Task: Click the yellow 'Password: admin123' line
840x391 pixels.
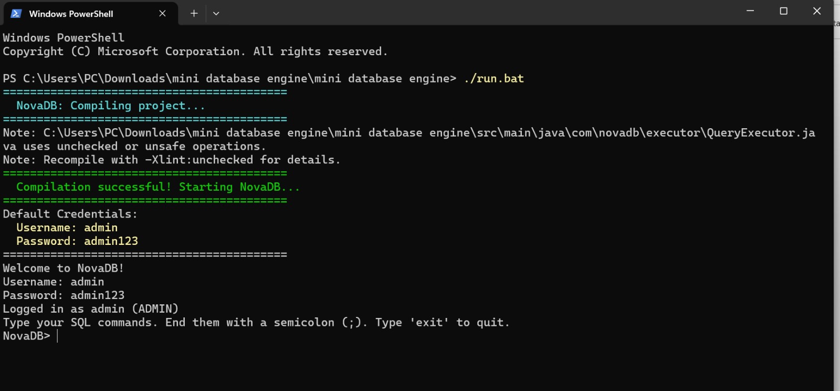Action: tap(77, 241)
